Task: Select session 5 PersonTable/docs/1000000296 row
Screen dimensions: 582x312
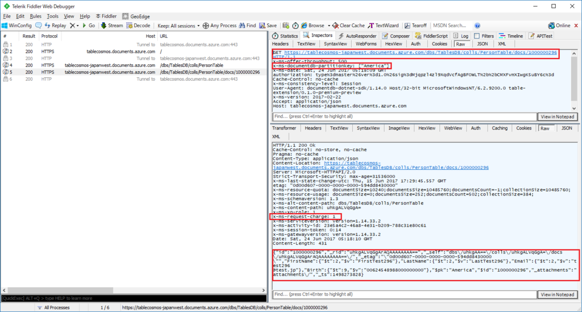Action: pyautogui.click(x=134, y=72)
